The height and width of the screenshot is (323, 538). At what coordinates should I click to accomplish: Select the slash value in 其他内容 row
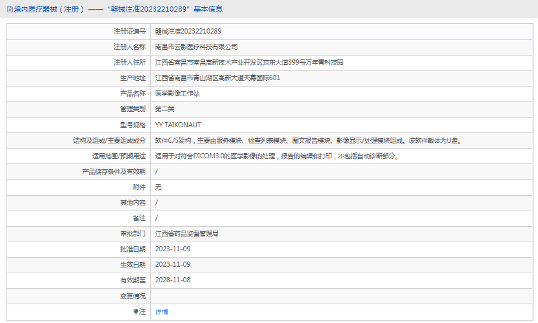pos(157,203)
